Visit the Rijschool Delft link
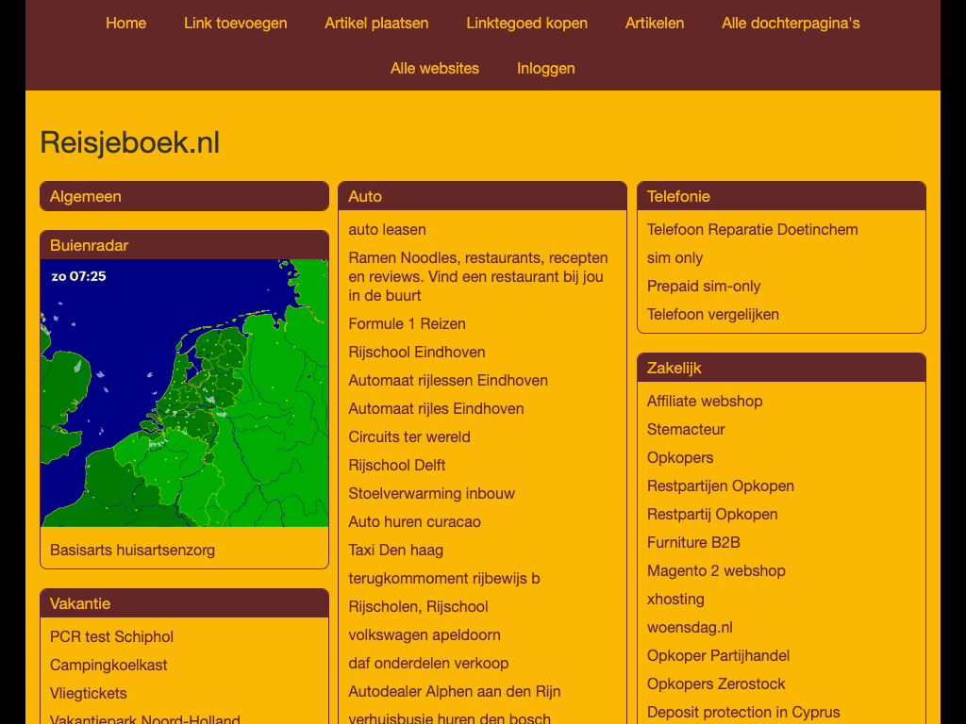This screenshot has width=966, height=724. [396, 465]
